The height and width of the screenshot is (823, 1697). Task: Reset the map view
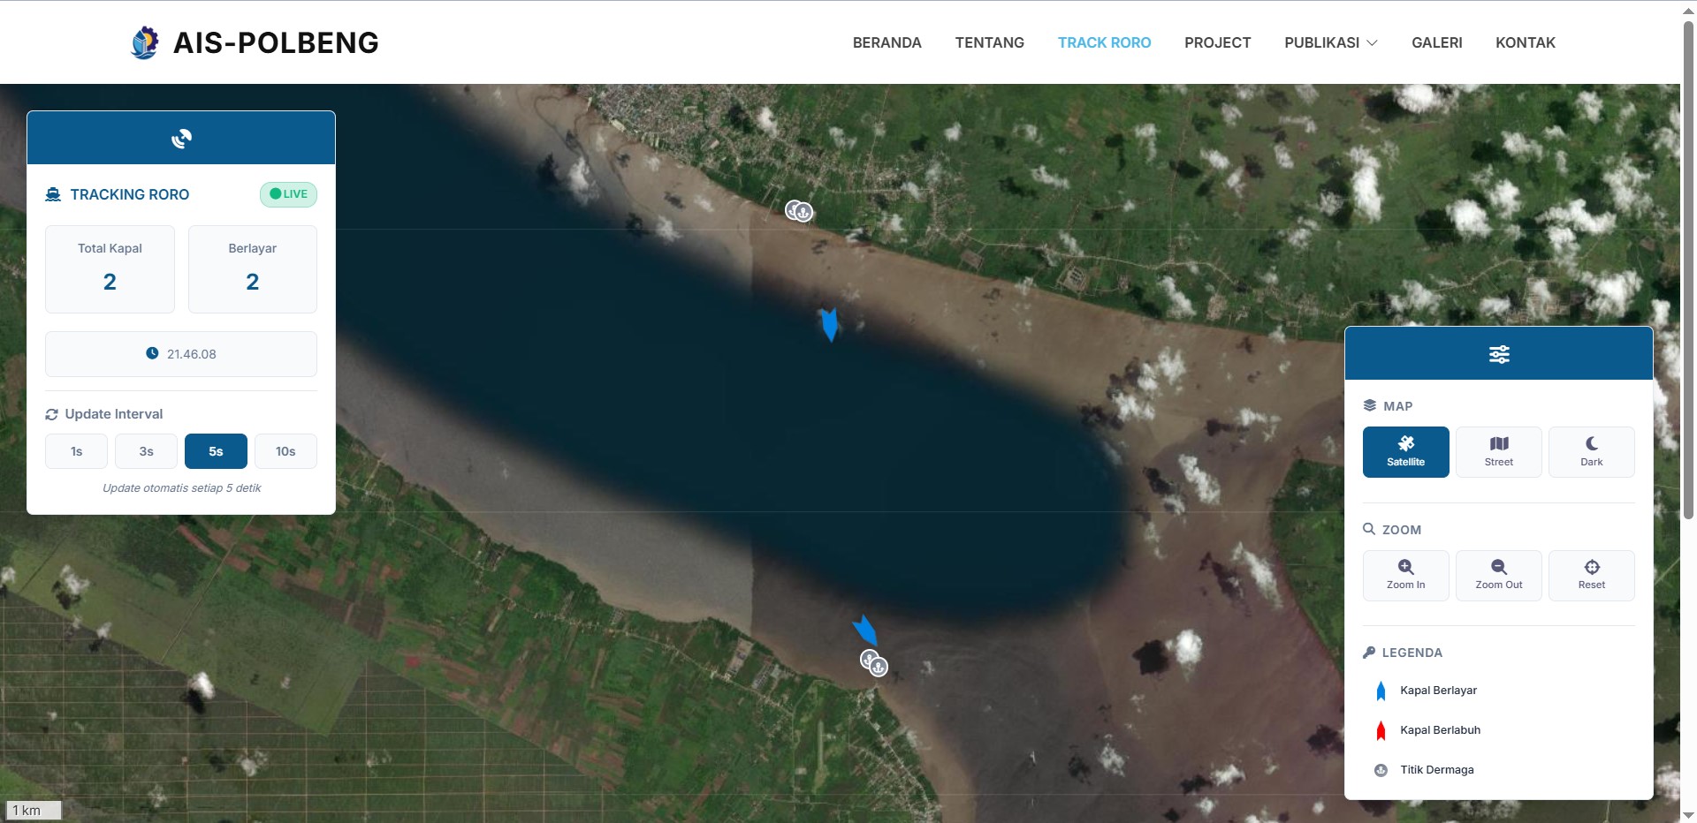1591,575
